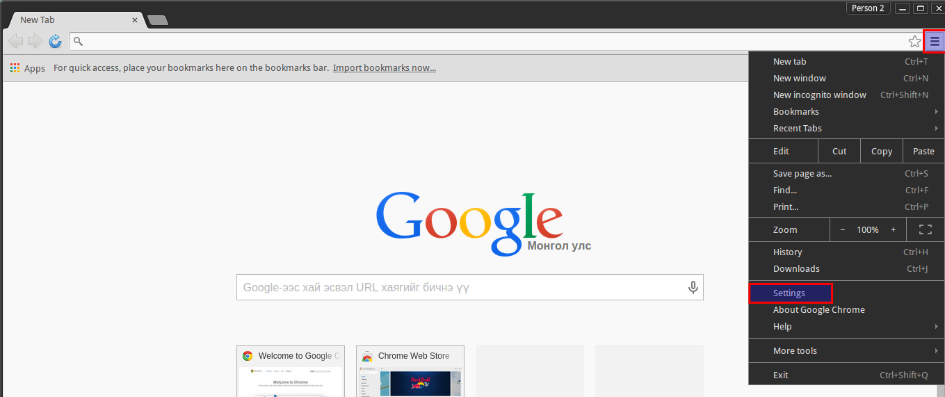The width and height of the screenshot is (945, 397).
Task: Select New incognito window menu item
Action: (x=820, y=95)
